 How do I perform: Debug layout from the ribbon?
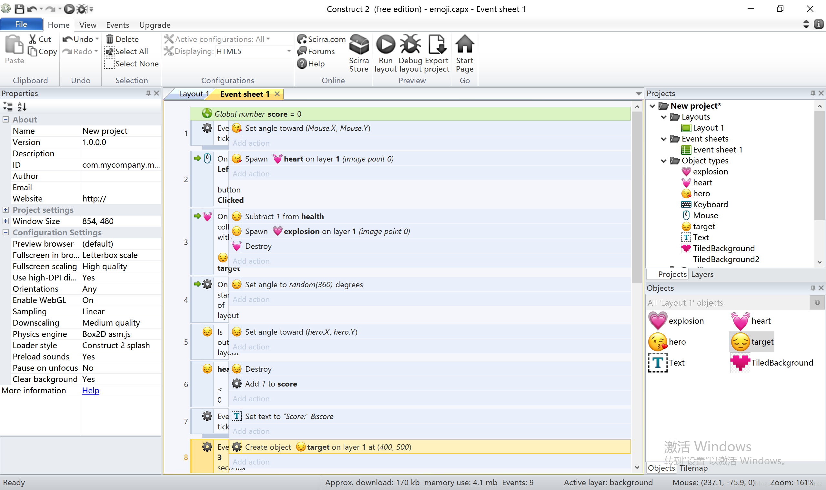pyautogui.click(x=410, y=53)
